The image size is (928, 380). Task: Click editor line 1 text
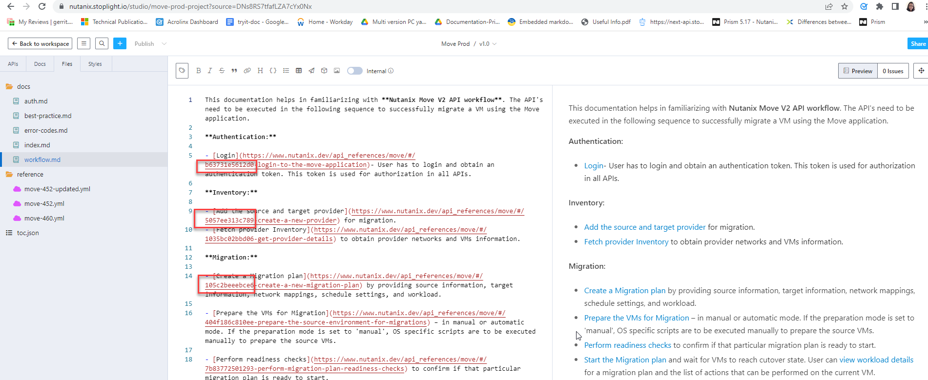374,109
